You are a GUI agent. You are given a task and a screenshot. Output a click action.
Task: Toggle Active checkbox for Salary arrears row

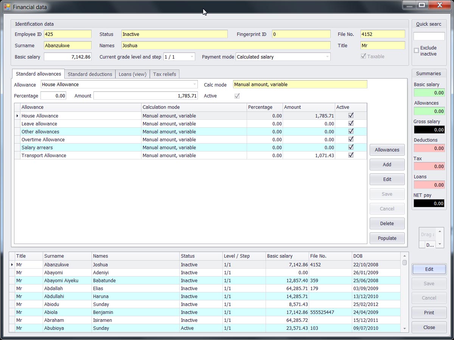tap(351, 147)
